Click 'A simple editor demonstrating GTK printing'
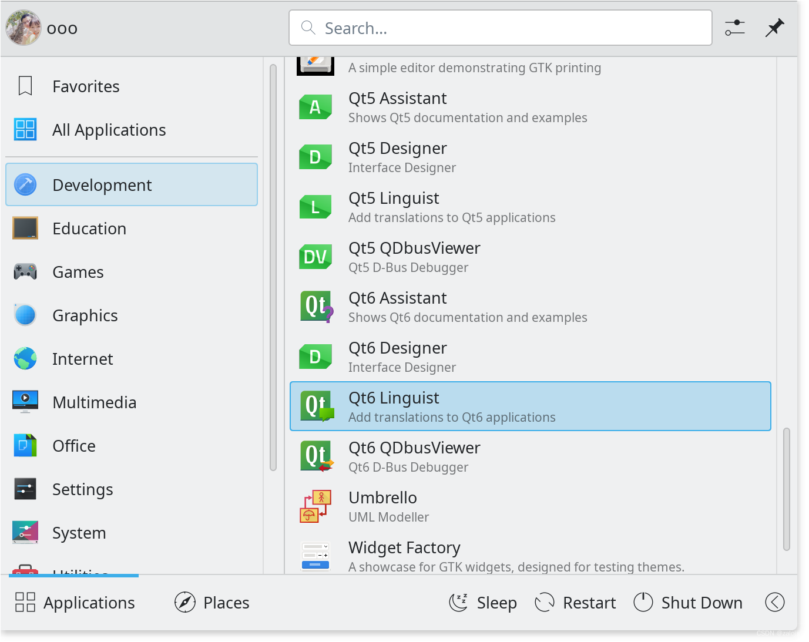 click(475, 68)
